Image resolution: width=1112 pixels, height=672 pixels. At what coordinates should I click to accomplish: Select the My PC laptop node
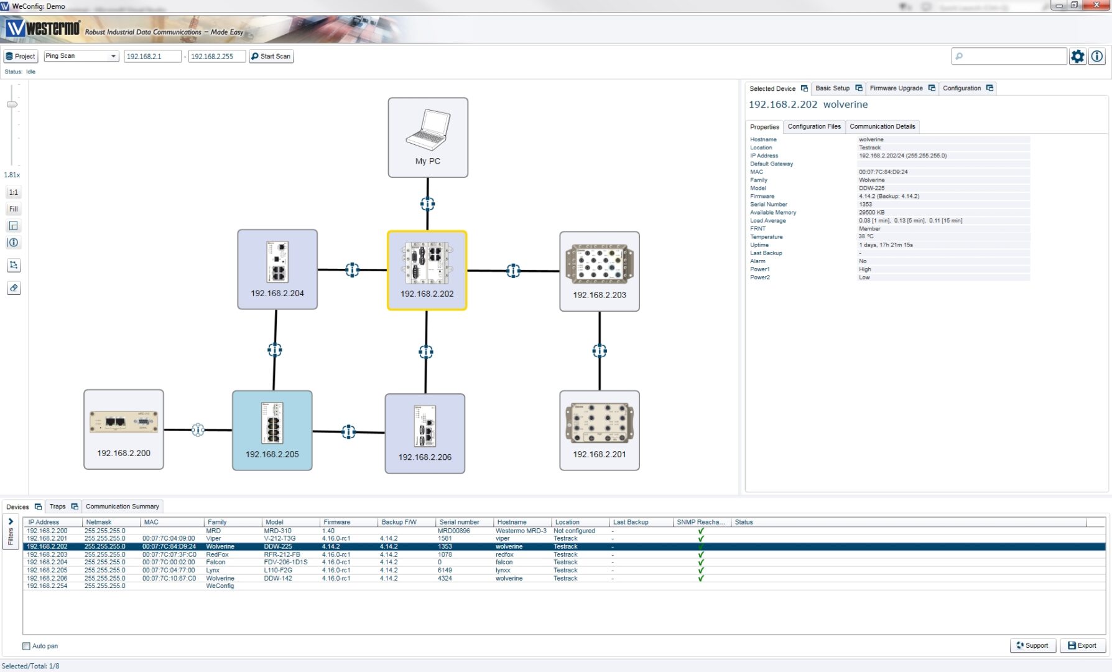point(428,138)
